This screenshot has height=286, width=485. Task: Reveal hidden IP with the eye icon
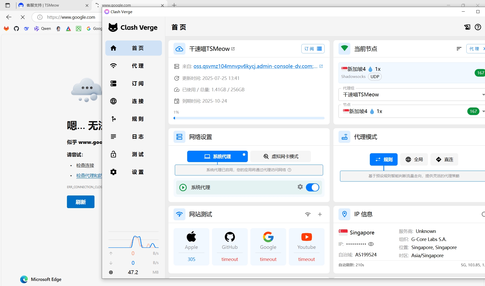(371, 244)
